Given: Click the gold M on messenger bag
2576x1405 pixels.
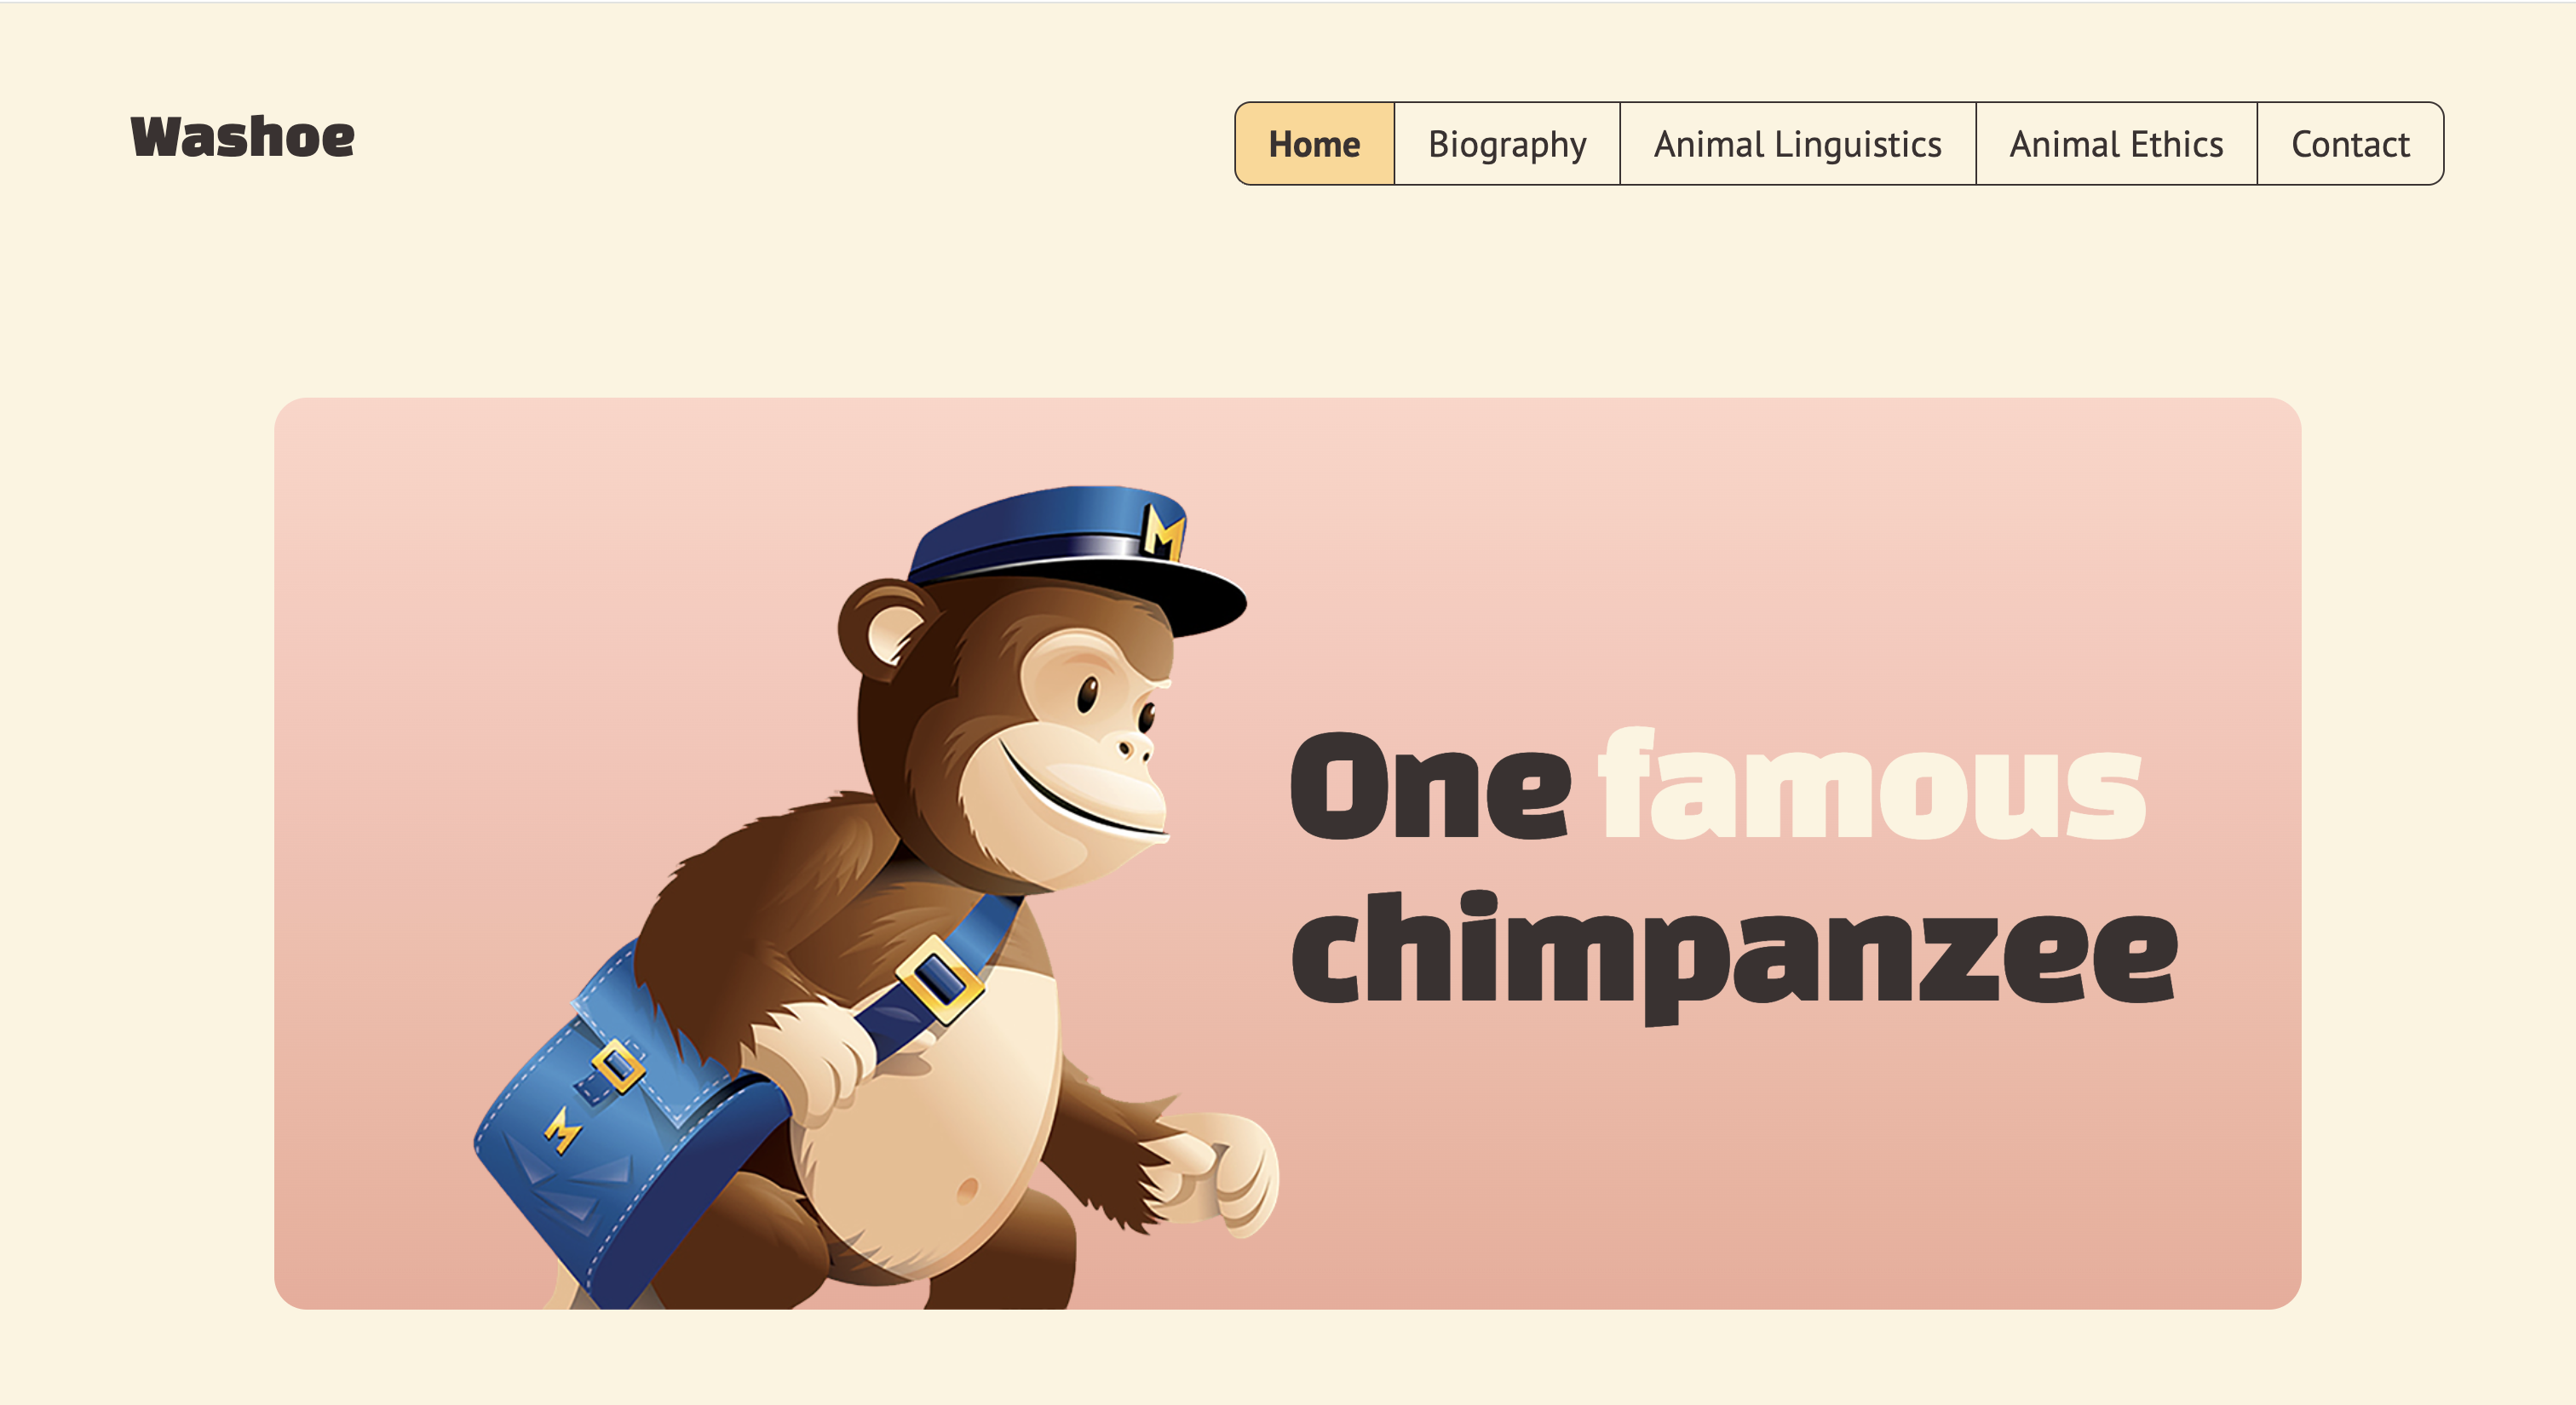Looking at the screenshot, I should tap(562, 1129).
